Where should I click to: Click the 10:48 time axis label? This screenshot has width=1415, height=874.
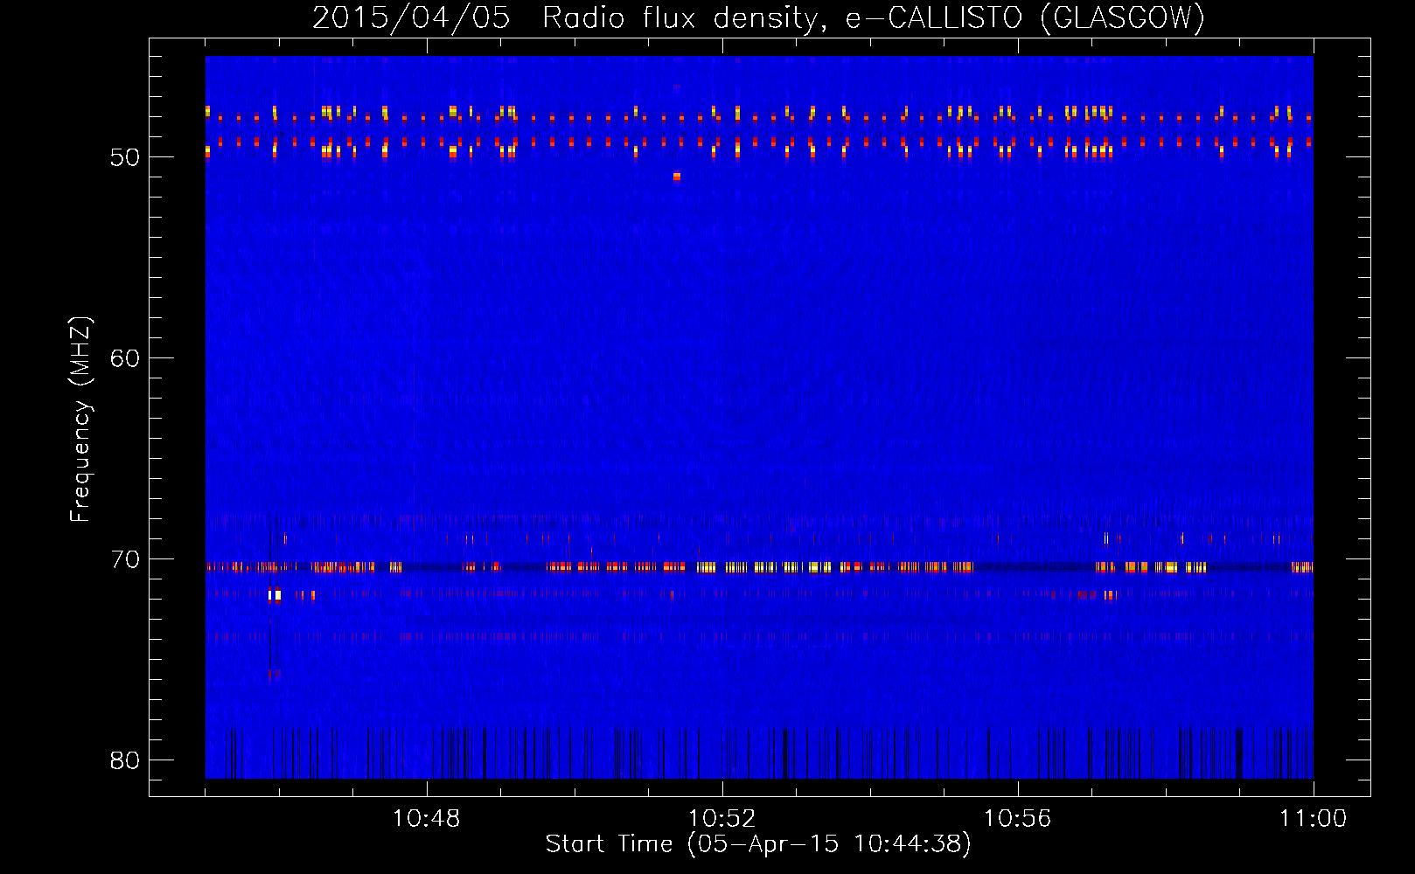tap(427, 819)
